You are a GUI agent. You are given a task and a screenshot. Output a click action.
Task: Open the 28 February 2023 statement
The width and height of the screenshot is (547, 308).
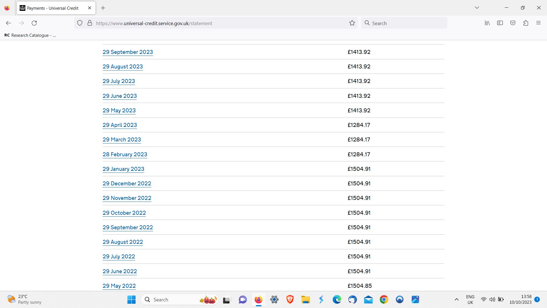coord(125,154)
